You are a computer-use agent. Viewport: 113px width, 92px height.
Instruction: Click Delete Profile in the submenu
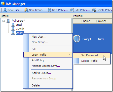(91, 61)
